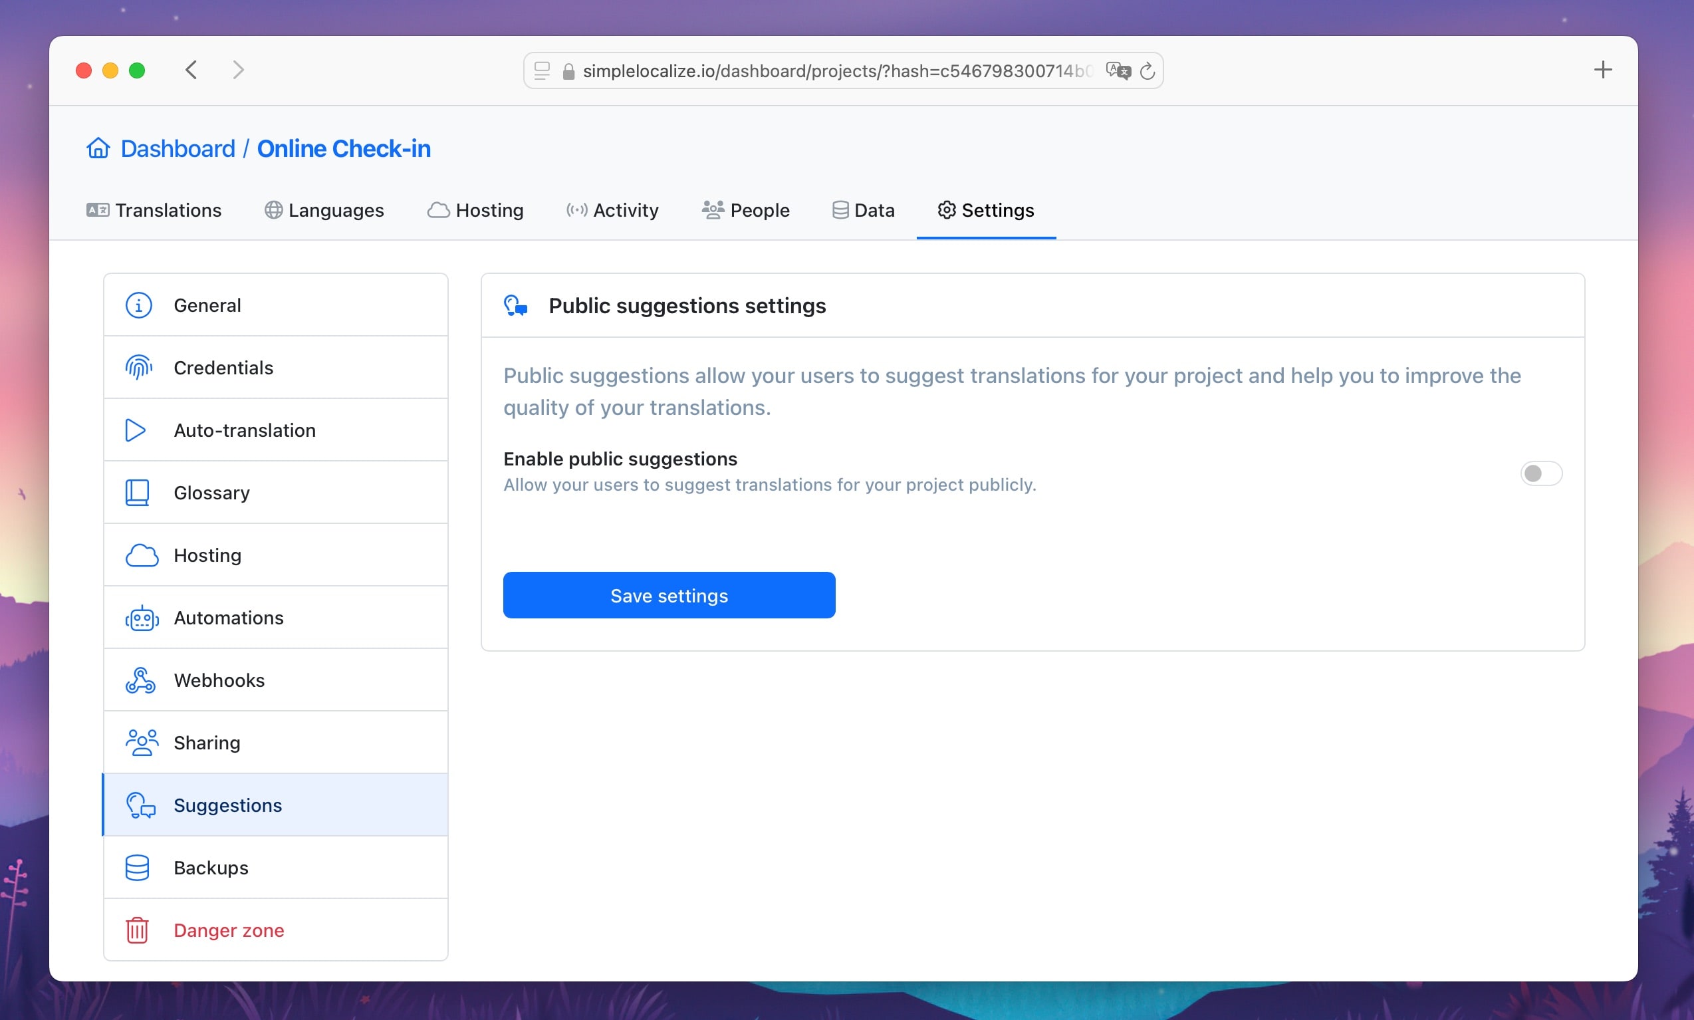Click the 'Enable public suggestions' label
Screen dimensions: 1694x1020
pos(620,459)
